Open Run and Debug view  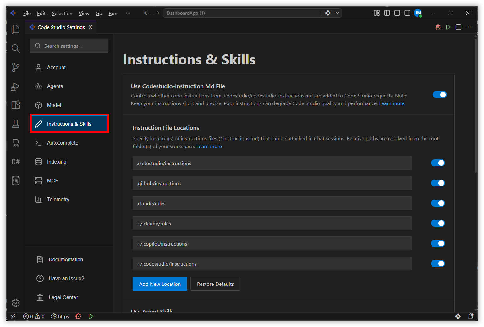tap(15, 86)
